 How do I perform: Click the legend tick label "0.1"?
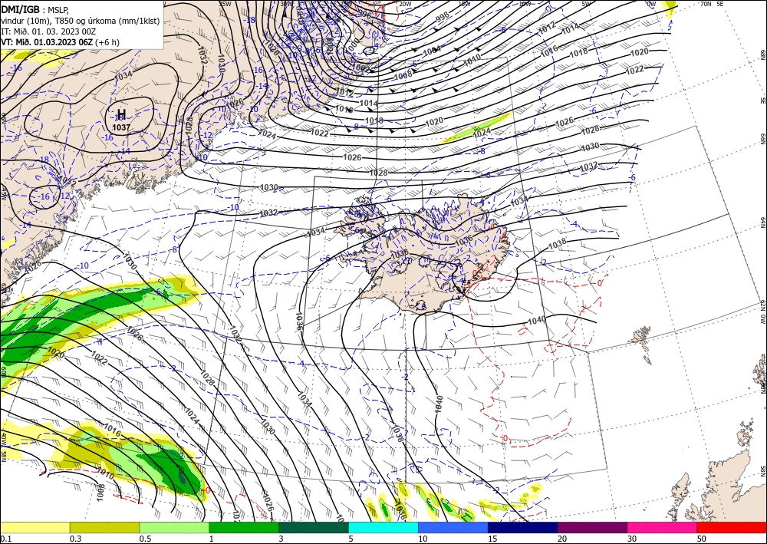[5, 539]
